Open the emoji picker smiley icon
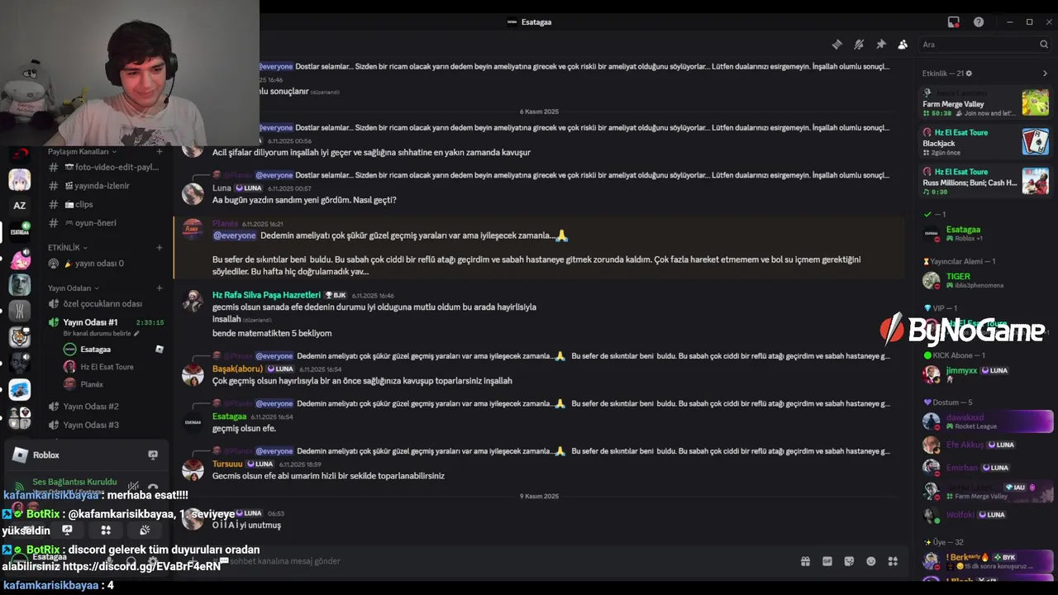This screenshot has height=595, width=1058. click(x=870, y=561)
